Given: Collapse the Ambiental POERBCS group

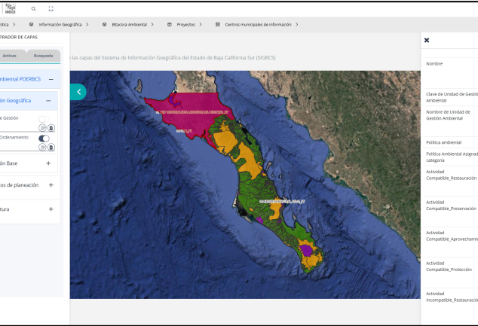Looking at the screenshot, I should coord(51,79).
